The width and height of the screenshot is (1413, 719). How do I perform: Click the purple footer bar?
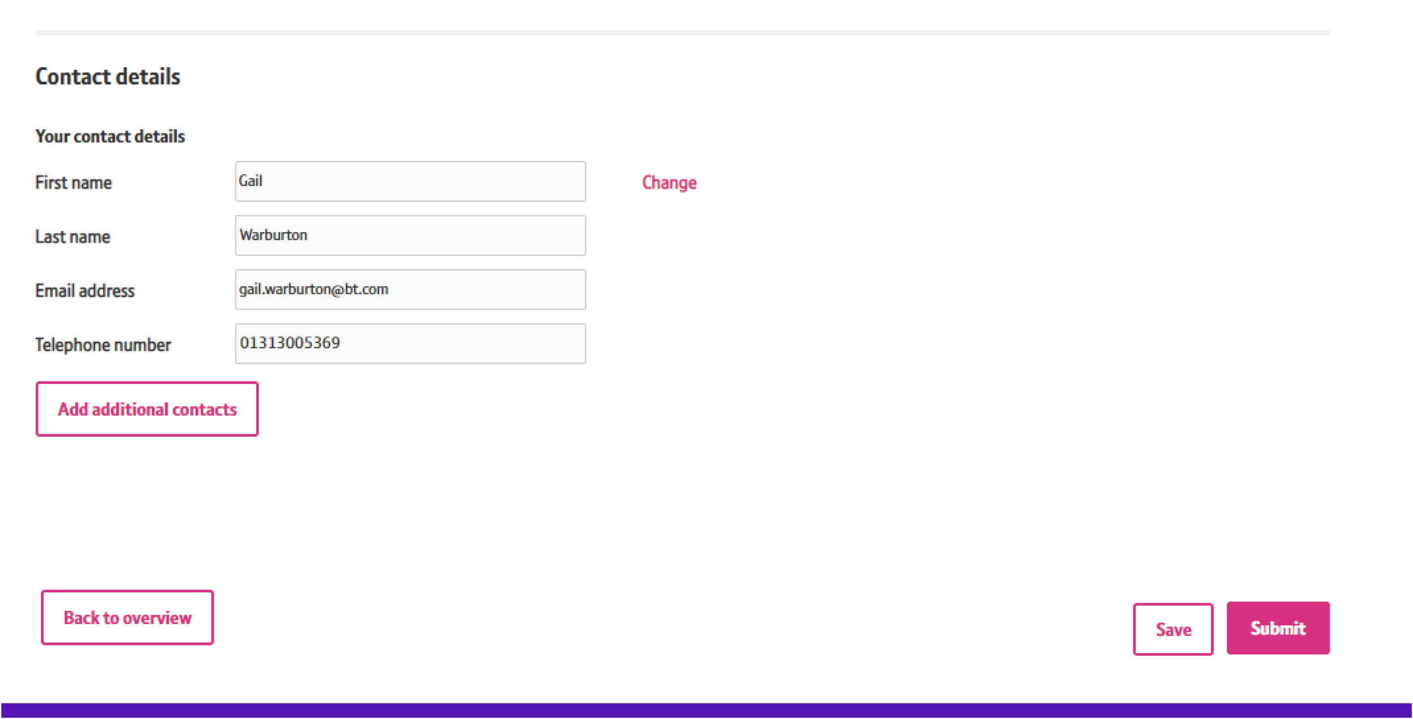(706, 710)
